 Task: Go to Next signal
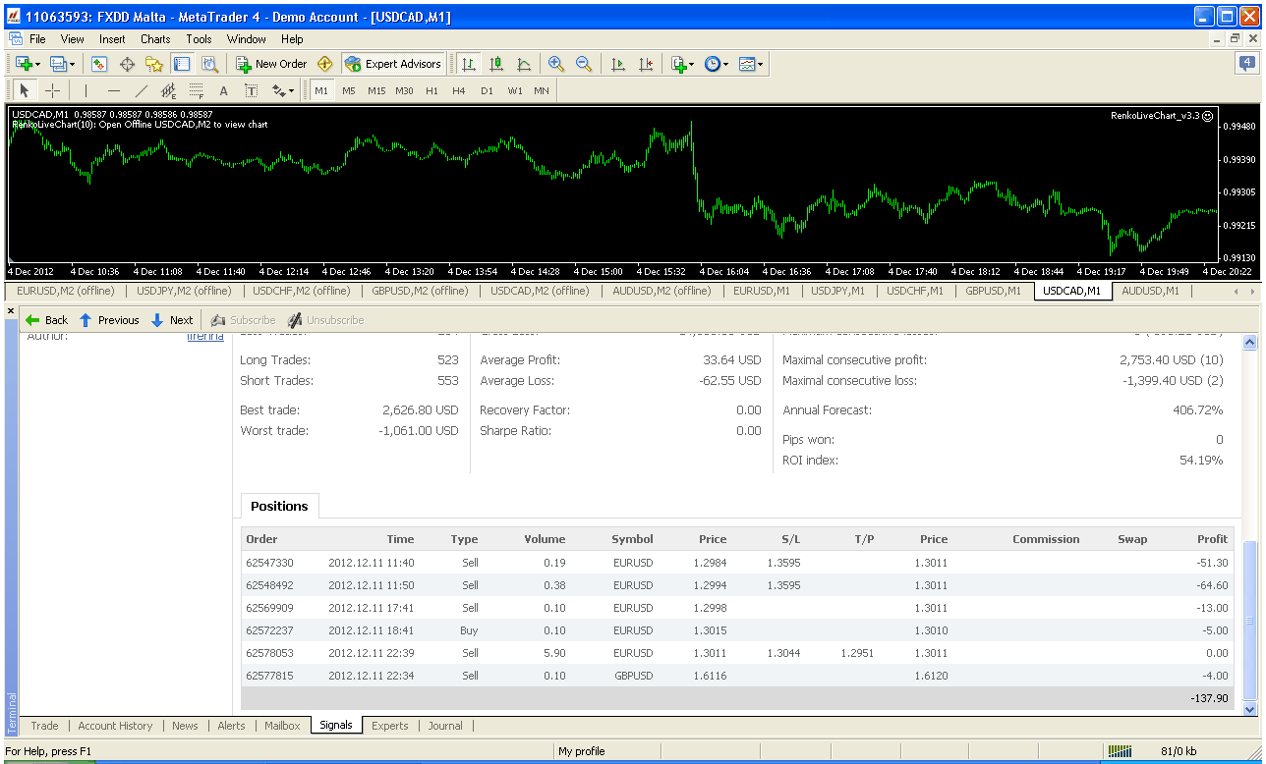tap(172, 320)
